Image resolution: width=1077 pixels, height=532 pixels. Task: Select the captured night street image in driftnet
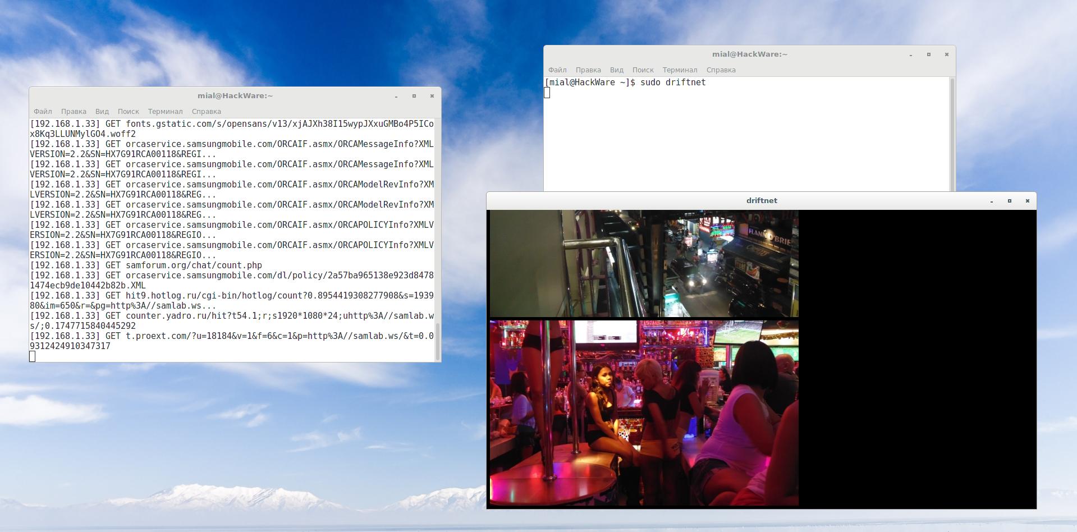(644, 263)
